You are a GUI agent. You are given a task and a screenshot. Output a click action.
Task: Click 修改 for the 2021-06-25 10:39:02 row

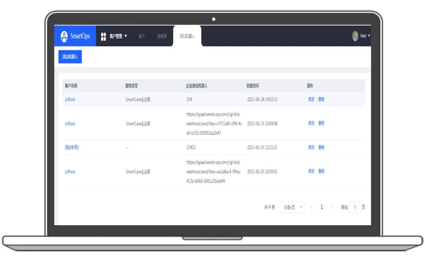pyautogui.click(x=311, y=171)
